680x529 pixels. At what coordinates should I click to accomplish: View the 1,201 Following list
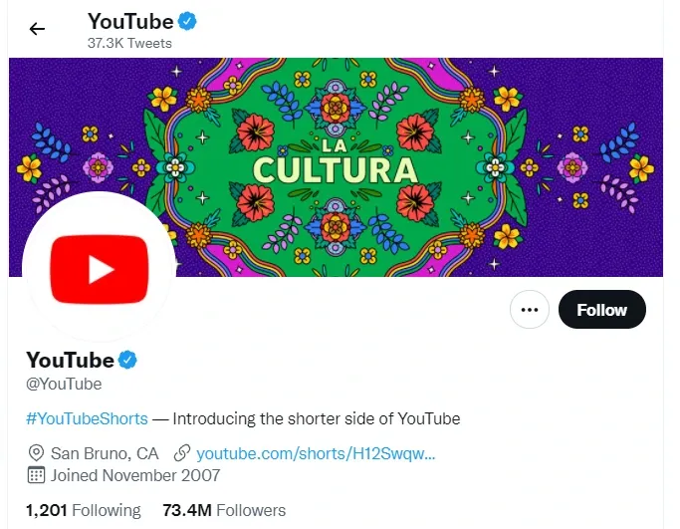[x=84, y=510]
